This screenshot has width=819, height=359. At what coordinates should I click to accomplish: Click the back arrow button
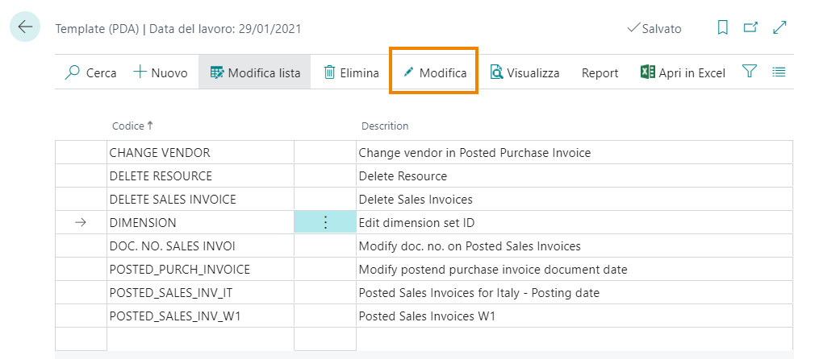click(x=25, y=27)
